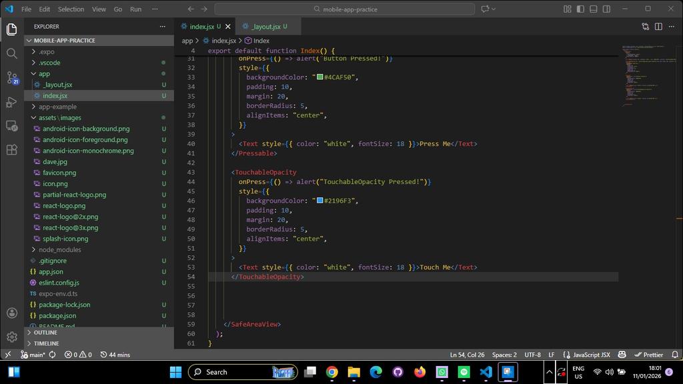Image resolution: width=683 pixels, height=384 pixels.
Task: Click the open changes compare icon
Action: tap(645, 27)
